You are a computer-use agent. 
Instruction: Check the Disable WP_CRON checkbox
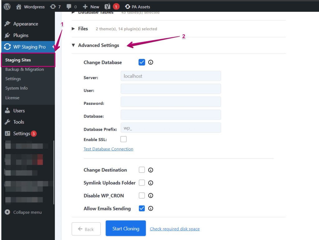click(142, 195)
